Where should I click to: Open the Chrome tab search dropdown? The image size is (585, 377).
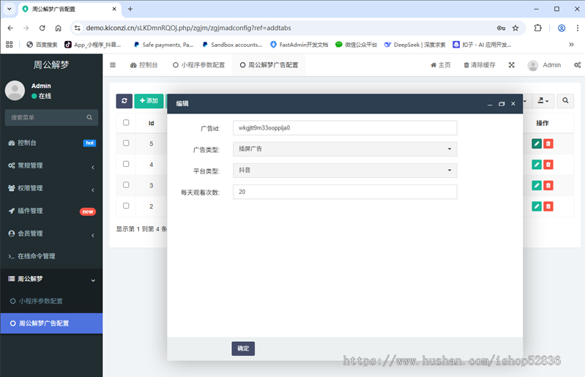(x=10, y=9)
